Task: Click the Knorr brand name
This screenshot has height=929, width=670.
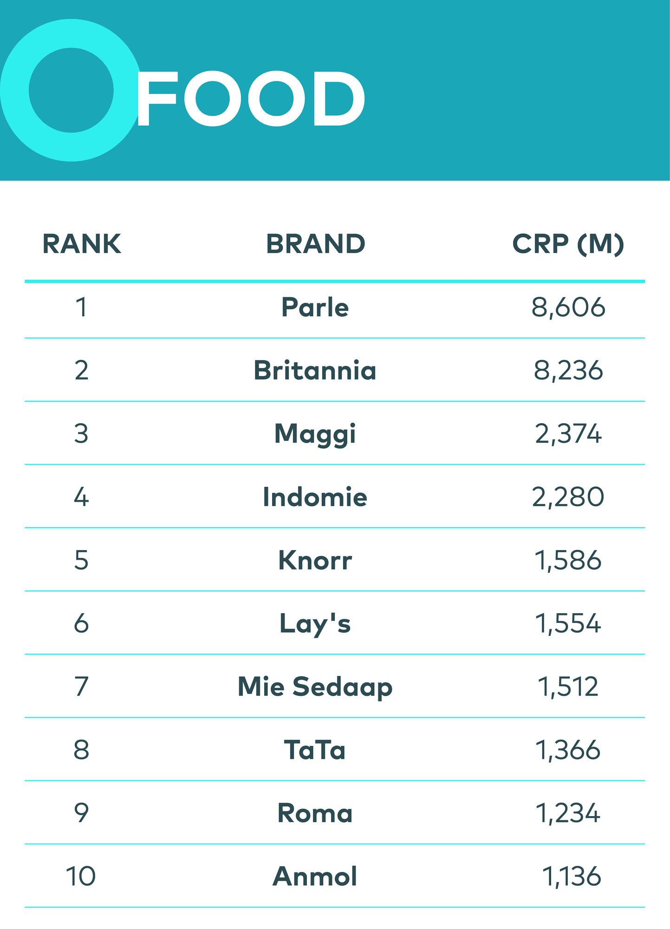Action: (x=315, y=560)
